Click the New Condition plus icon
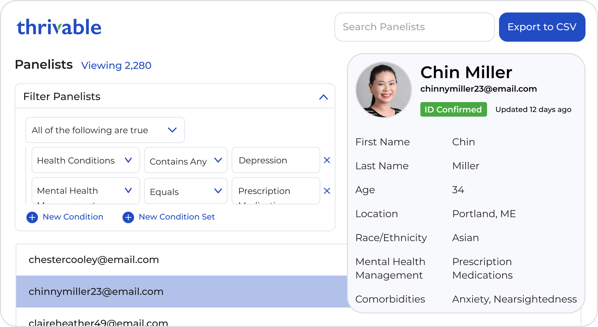This screenshot has width=598, height=327. (32, 217)
